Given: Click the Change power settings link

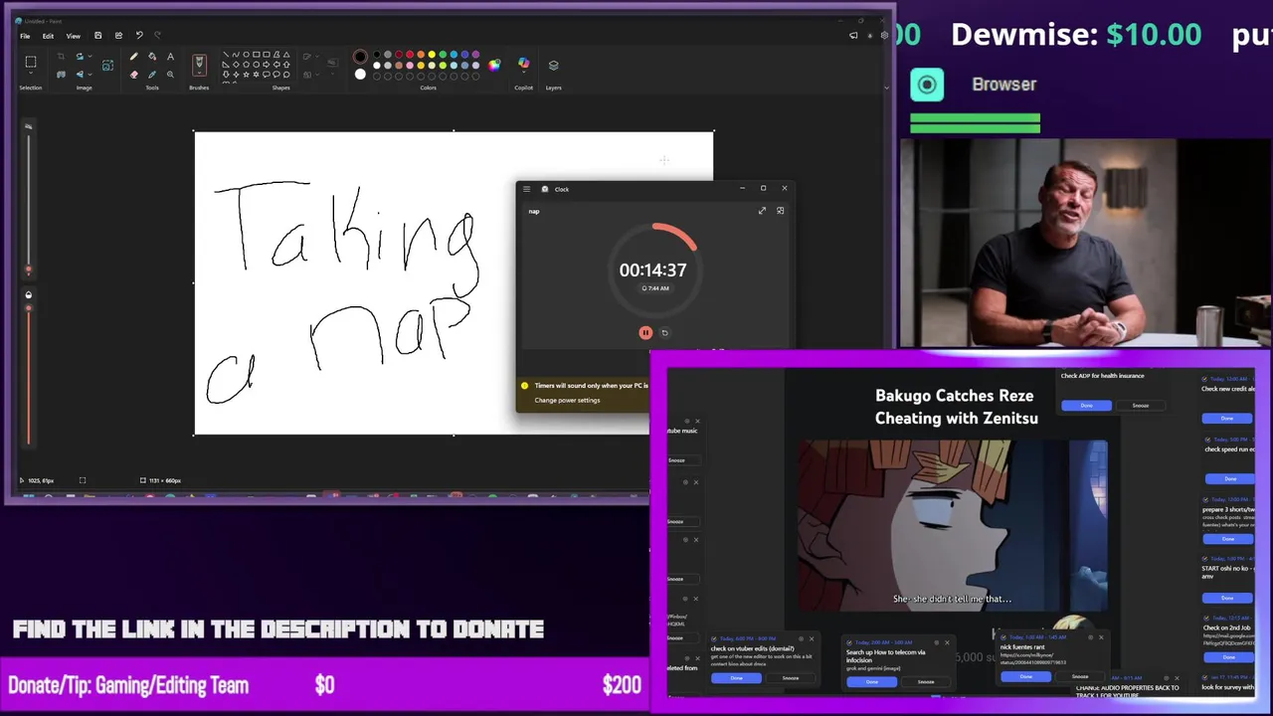Looking at the screenshot, I should tap(567, 400).
